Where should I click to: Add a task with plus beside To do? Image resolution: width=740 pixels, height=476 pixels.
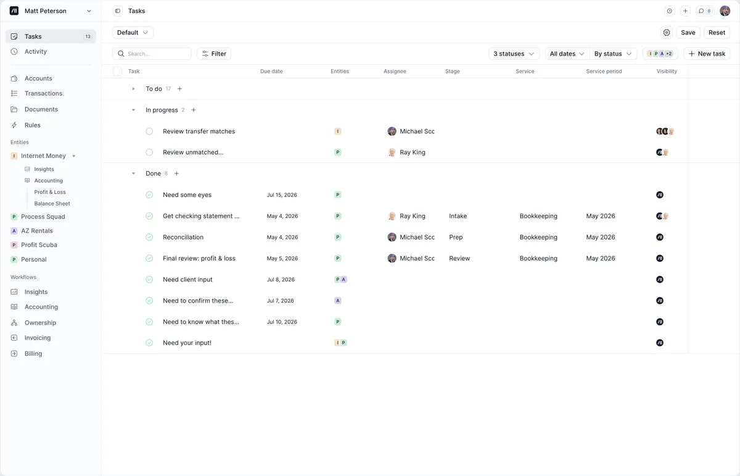(180, 89)
